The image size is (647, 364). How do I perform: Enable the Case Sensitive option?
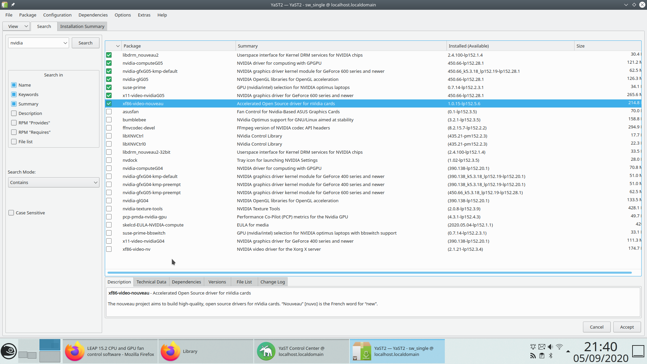coord(11,213)
